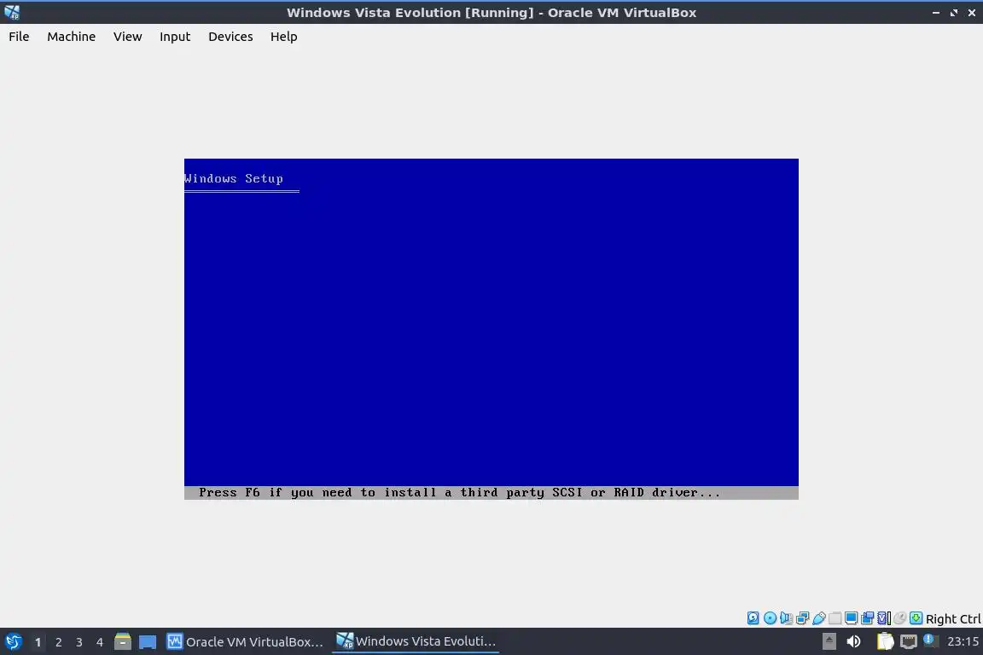
Task: Click the recording indicator icon
Action: pyautogui.click(x=867, y=618)
